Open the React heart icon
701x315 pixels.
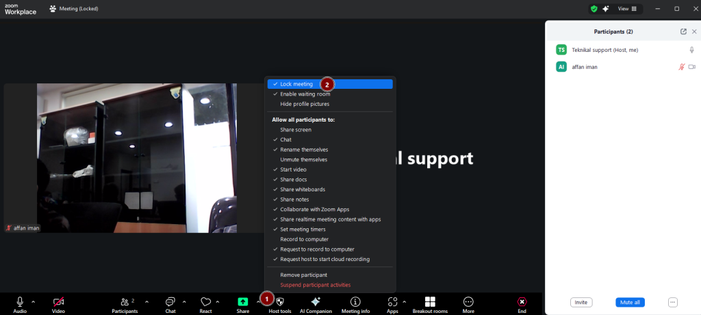click(x=205, y=301)
